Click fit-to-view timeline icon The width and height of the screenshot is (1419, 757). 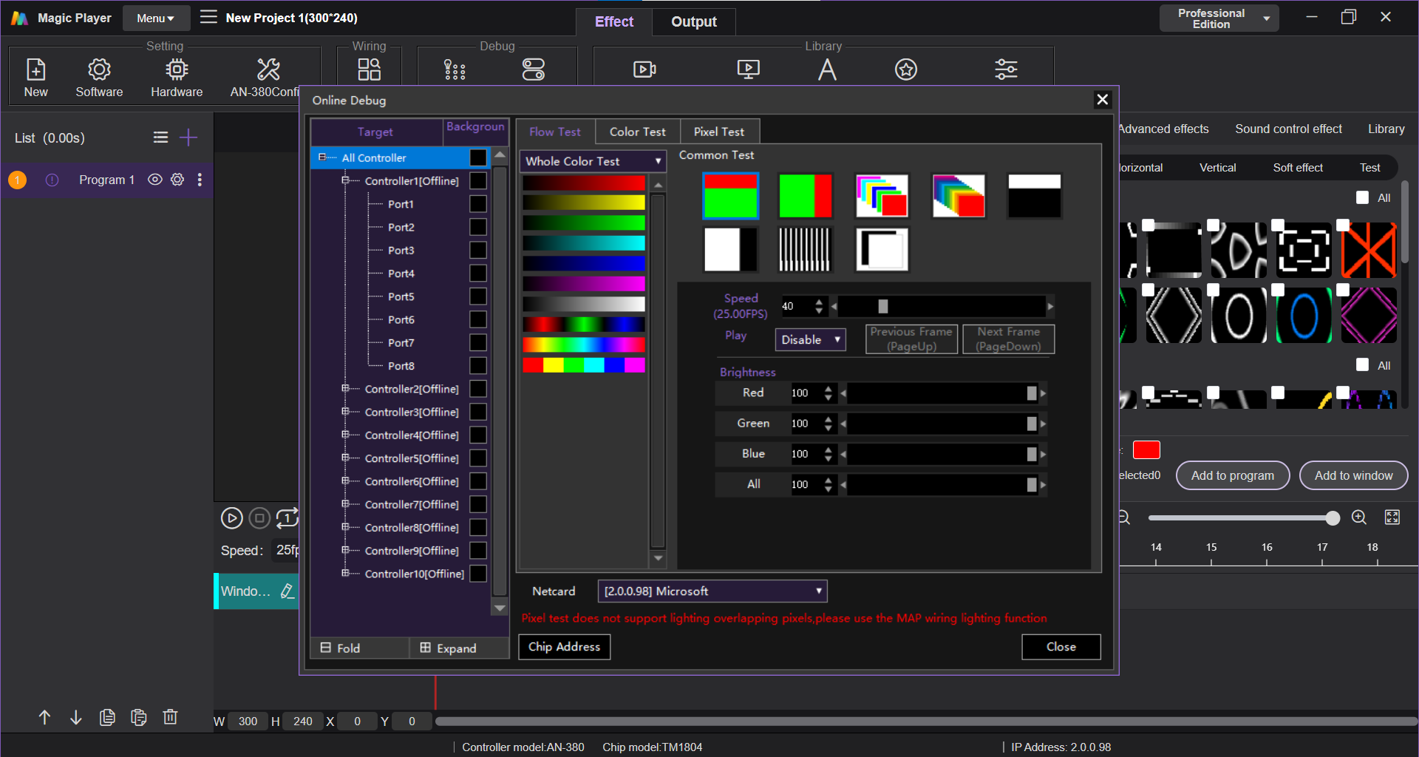coord(1392,517)
